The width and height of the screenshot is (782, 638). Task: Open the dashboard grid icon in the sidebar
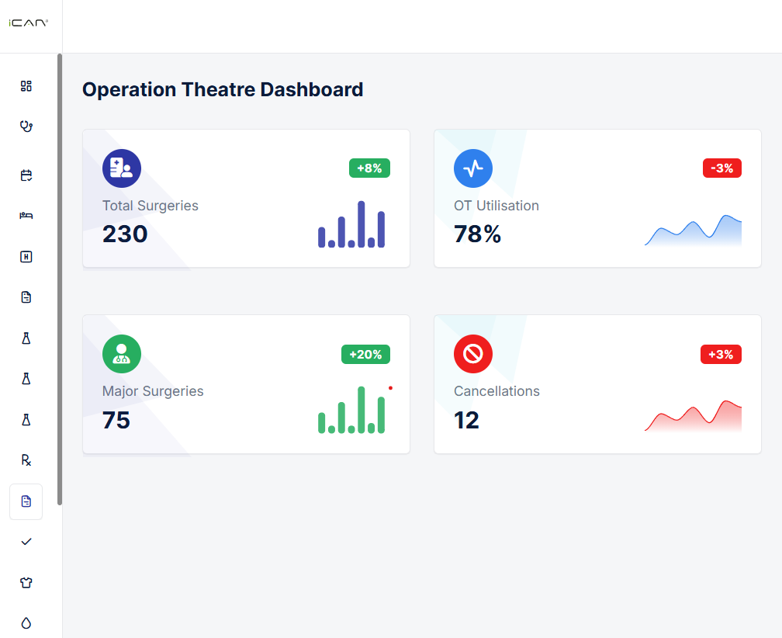point(26,86)
